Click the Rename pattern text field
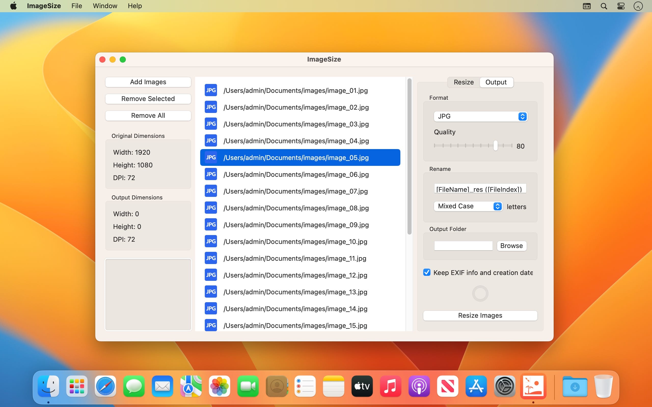The width and height of the screenshot is (652, 407). [x=480, y=189]
